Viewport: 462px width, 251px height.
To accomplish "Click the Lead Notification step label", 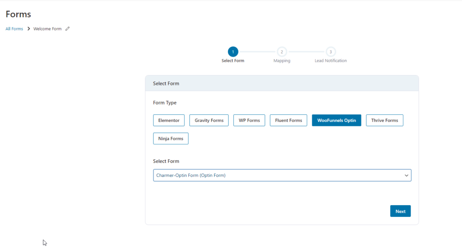I will pos(331,61).
